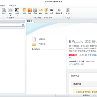Open the partially visible 价分析 ribbon tab

point(2,5)
